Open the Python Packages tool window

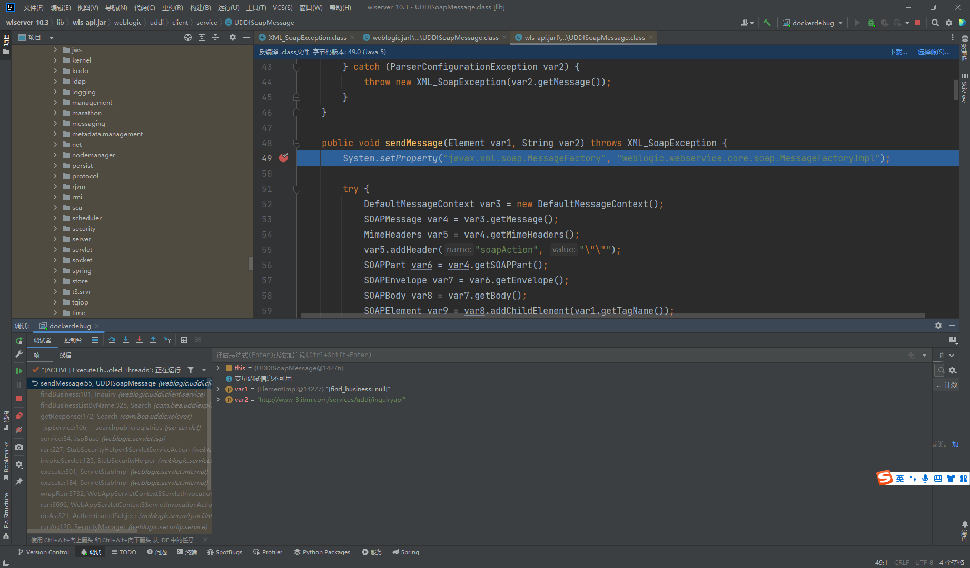click(322, 552)
